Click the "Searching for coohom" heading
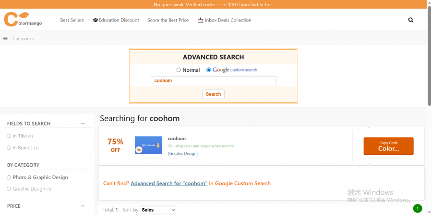432x215 pixels. coord(140,118)
